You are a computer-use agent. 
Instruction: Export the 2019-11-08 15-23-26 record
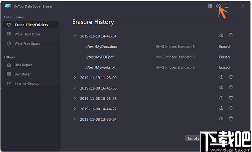[221, 98]
